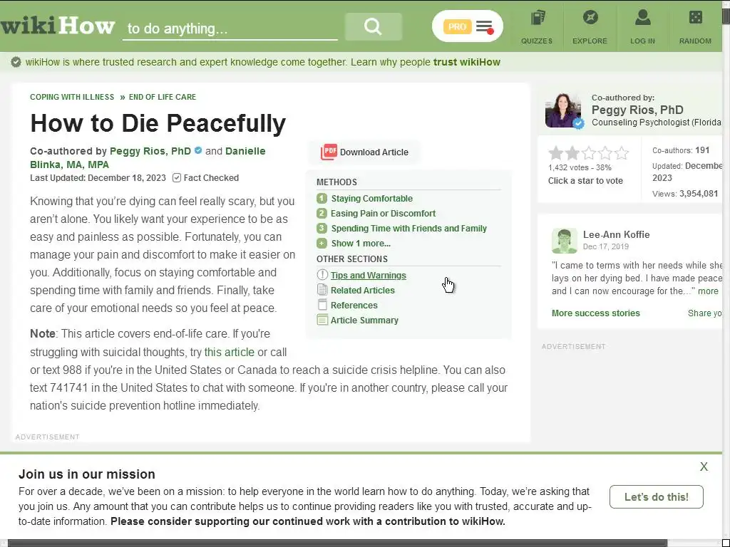
Task: Go to Article Summary section
Action: click(x=364, y=320)
